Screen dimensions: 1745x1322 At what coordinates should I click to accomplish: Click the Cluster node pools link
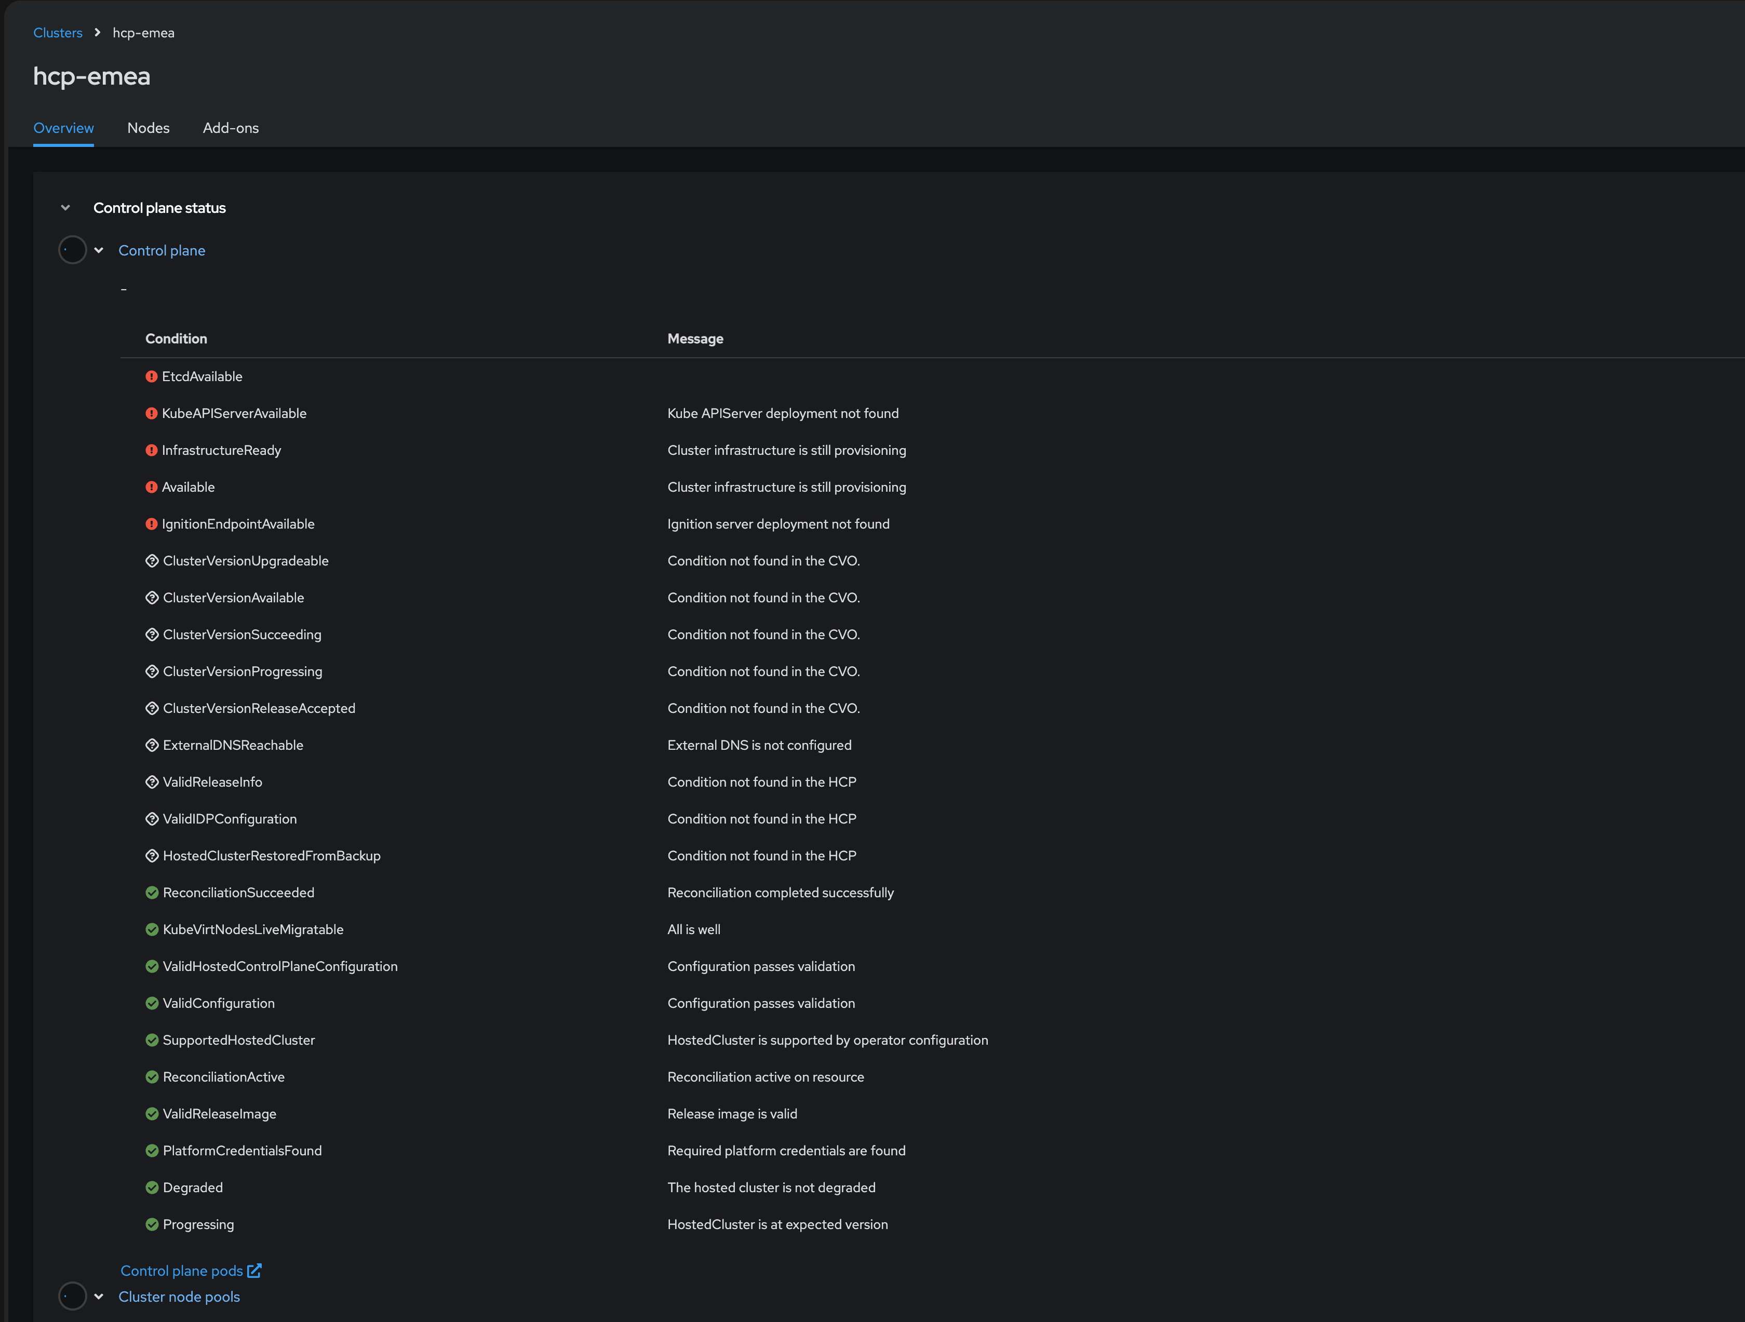(179, 1297)
